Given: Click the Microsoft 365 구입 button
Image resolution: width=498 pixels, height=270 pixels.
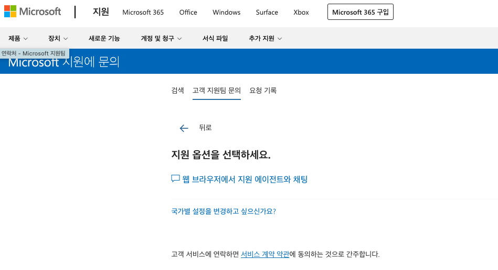Looking at the screenshot, I should tap(361, 12).
